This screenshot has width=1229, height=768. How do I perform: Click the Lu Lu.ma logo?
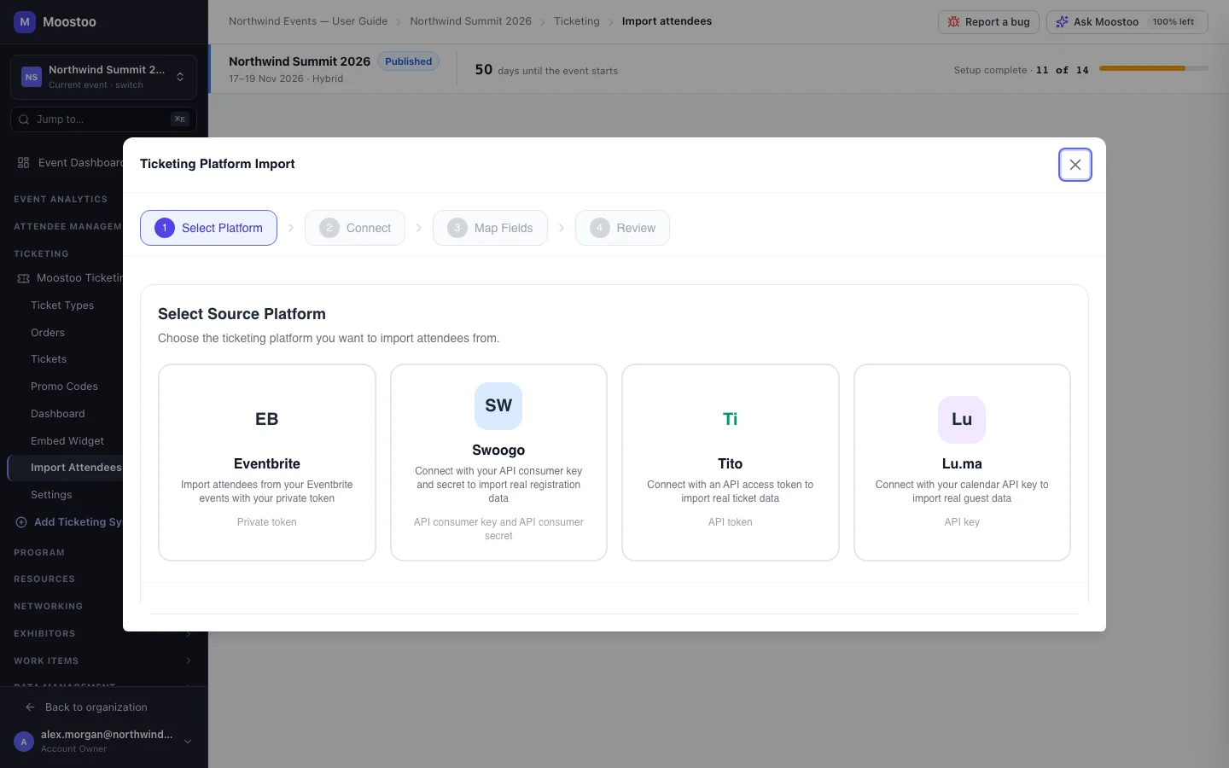[x=962, y=419]
